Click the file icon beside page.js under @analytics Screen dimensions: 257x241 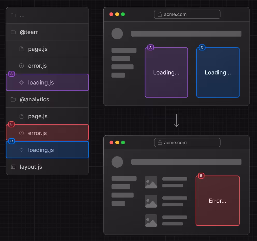[22, 116]
